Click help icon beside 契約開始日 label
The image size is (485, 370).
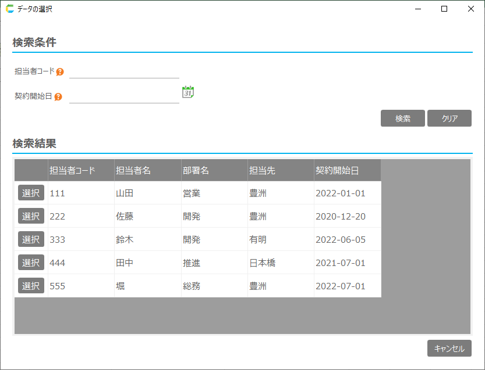[x=58, y=97]
